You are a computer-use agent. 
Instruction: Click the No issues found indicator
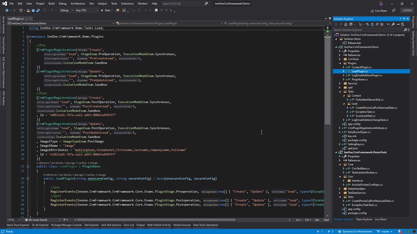coord(36,220)
